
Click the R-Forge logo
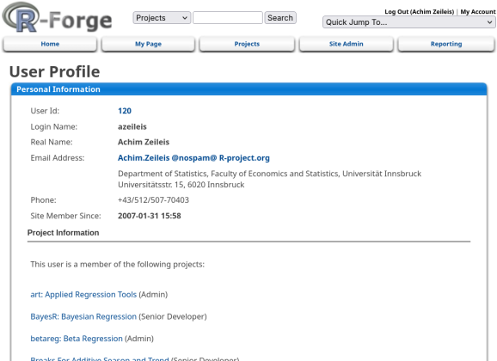(x=57, y=18)
